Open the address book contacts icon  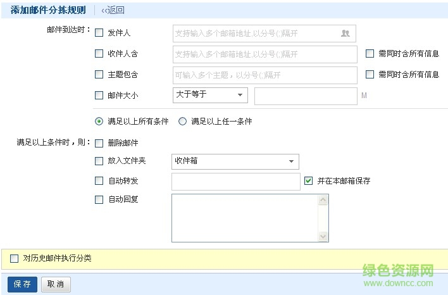[345, 34]
